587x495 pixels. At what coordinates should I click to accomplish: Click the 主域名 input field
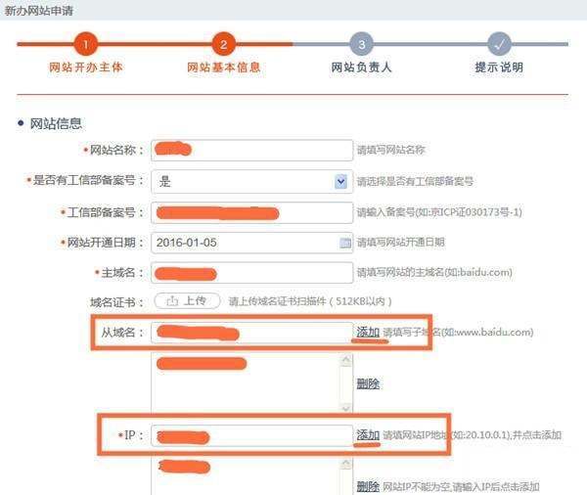[252, 273]
